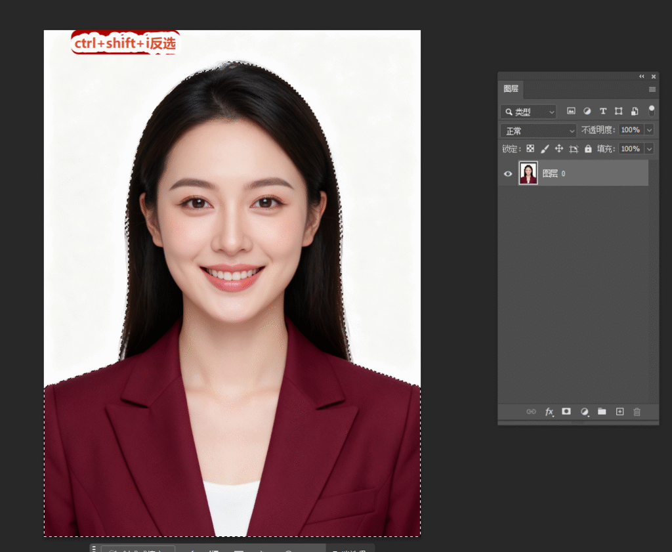Hide 图层 0 using the eye icon
This screenshot has height=552, width=672.
click(508, 173)
